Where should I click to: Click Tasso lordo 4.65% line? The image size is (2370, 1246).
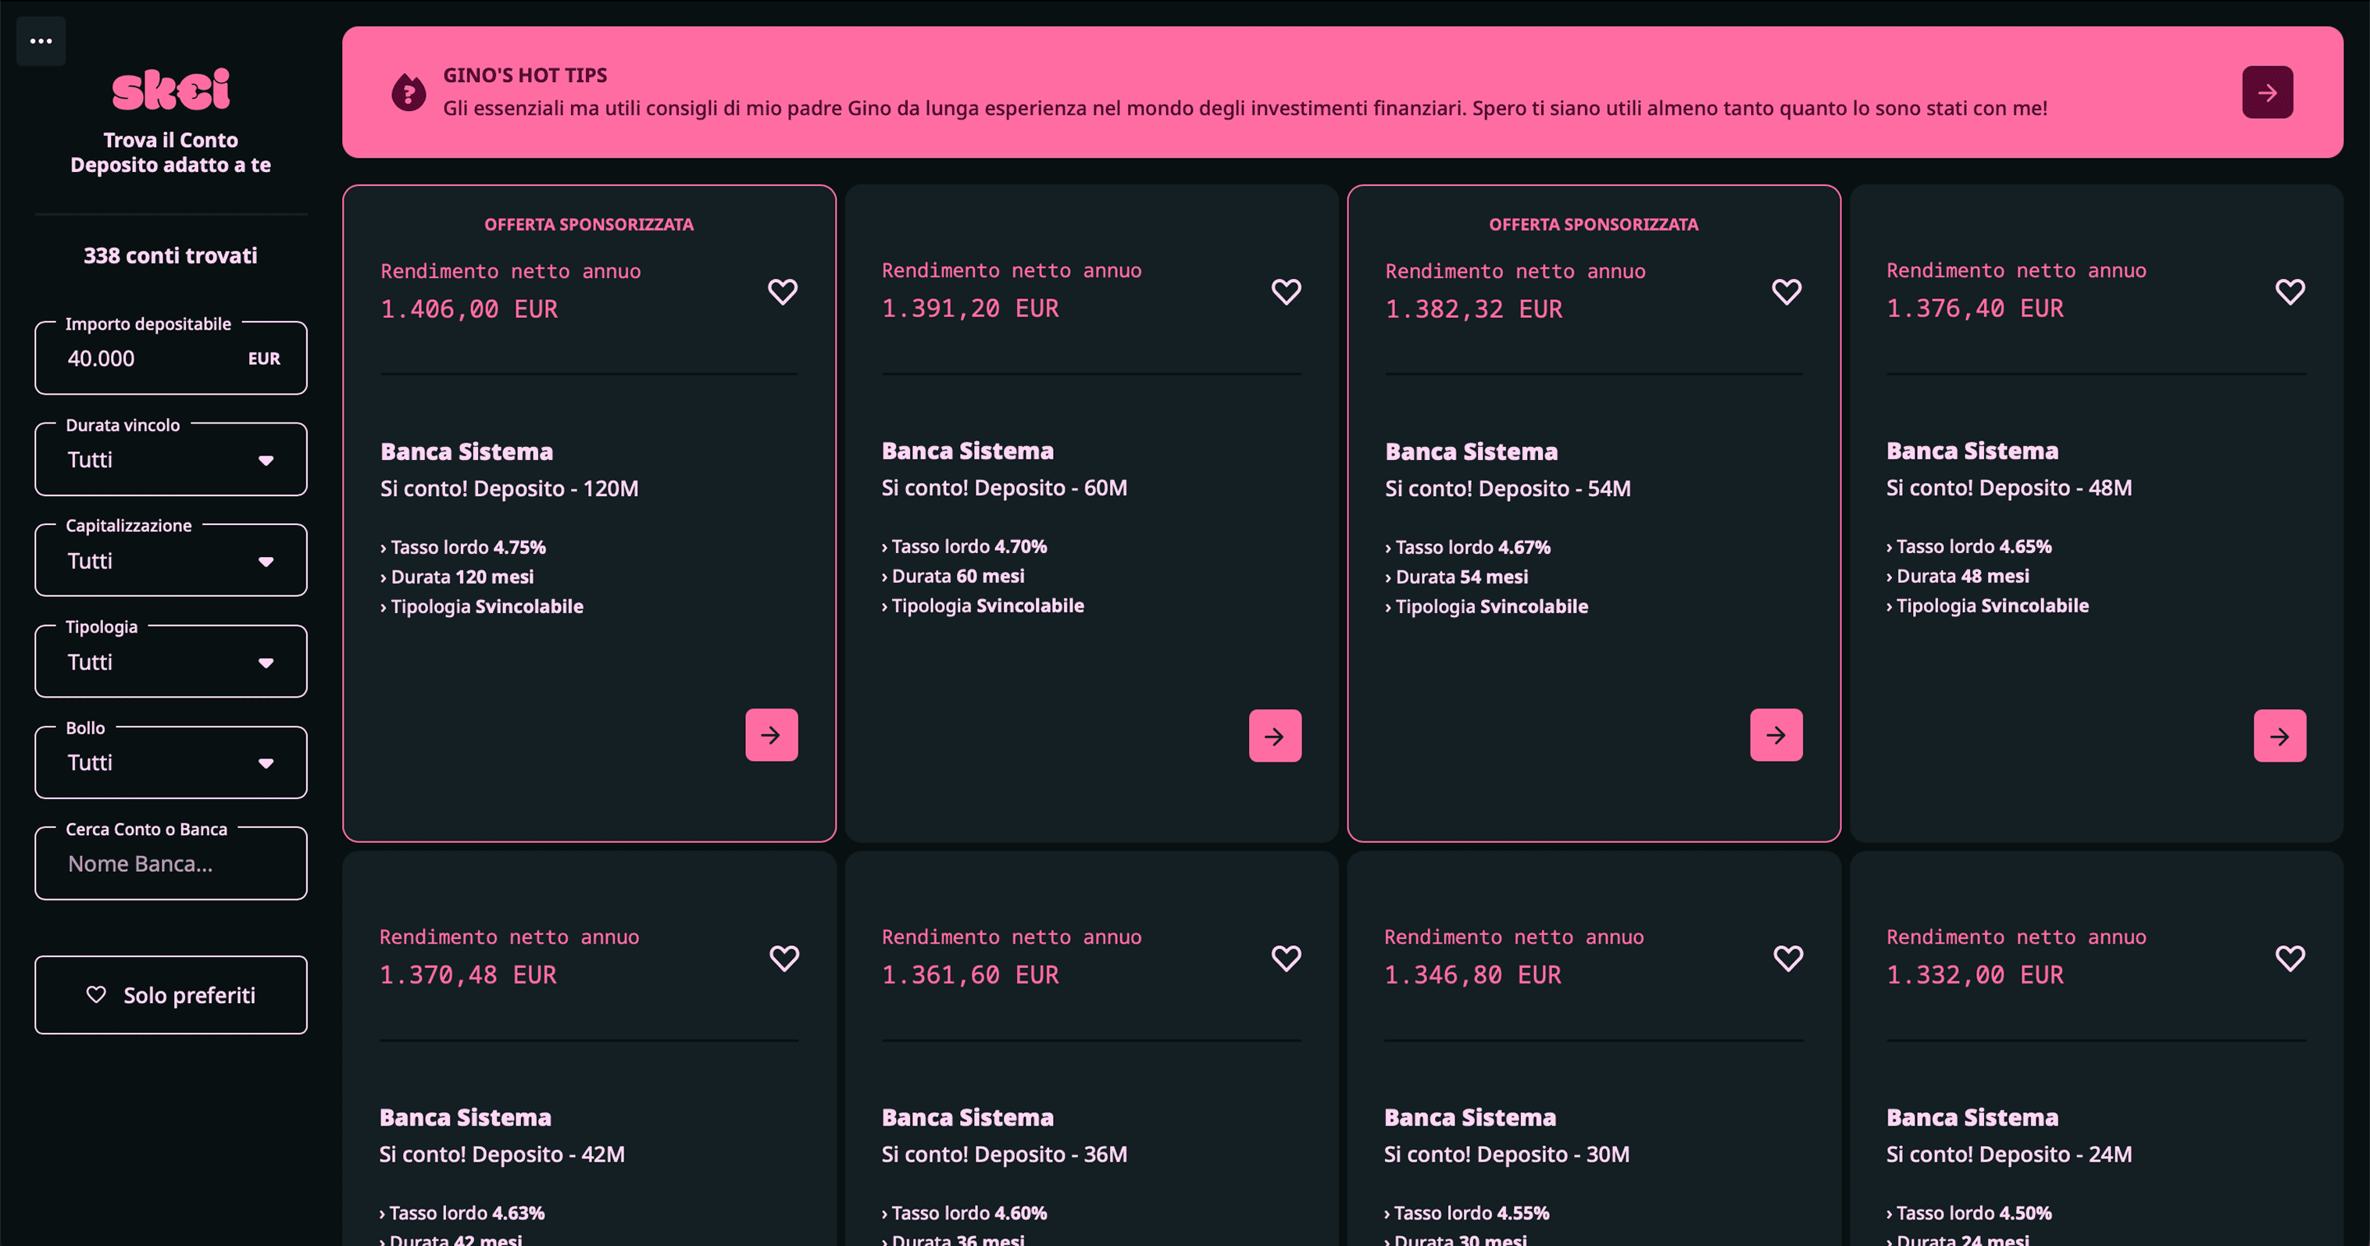point(1968,547)
